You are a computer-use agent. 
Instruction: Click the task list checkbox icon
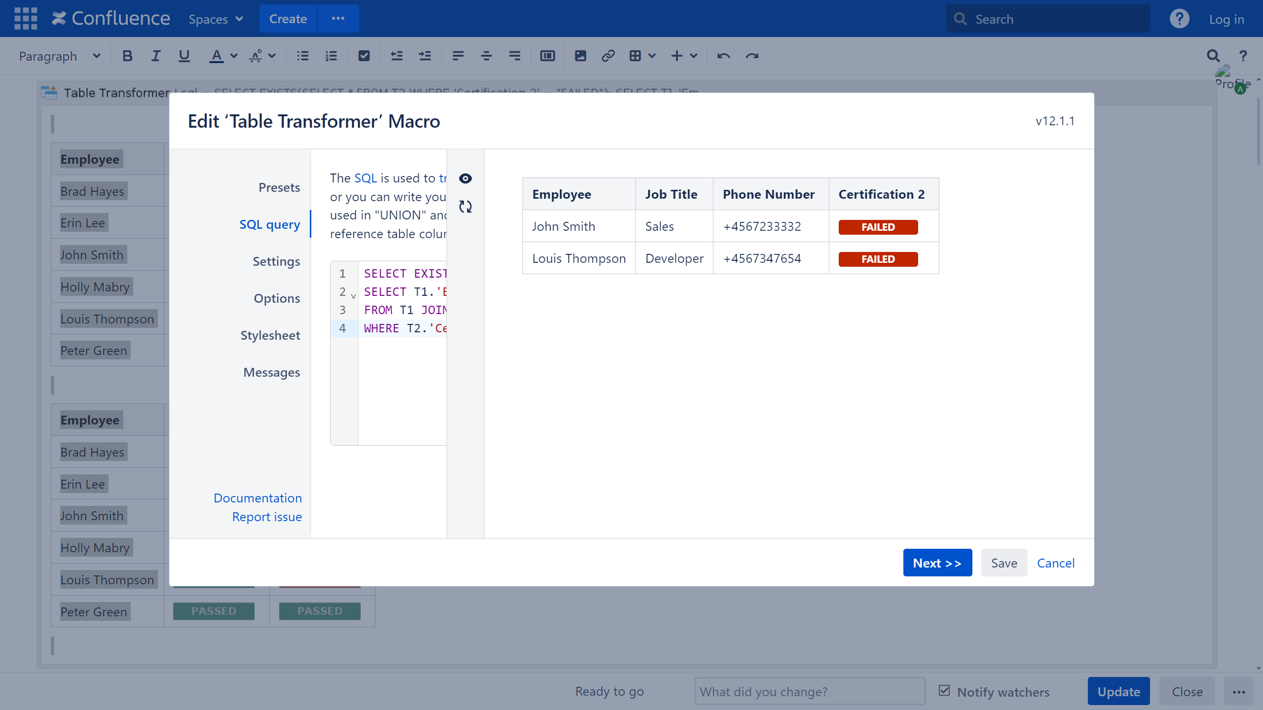pyautogui.click(x=364, y=56)
